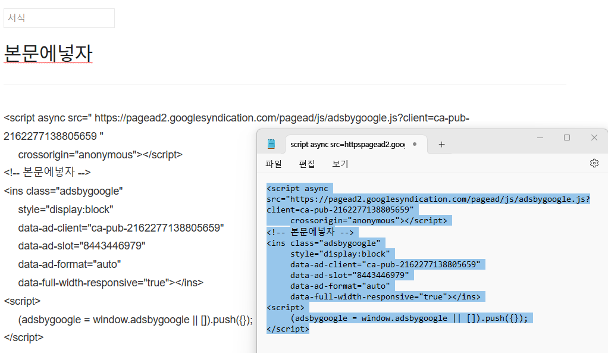
Task: Open the 편집 menu in Notepad
Action: 307,164
